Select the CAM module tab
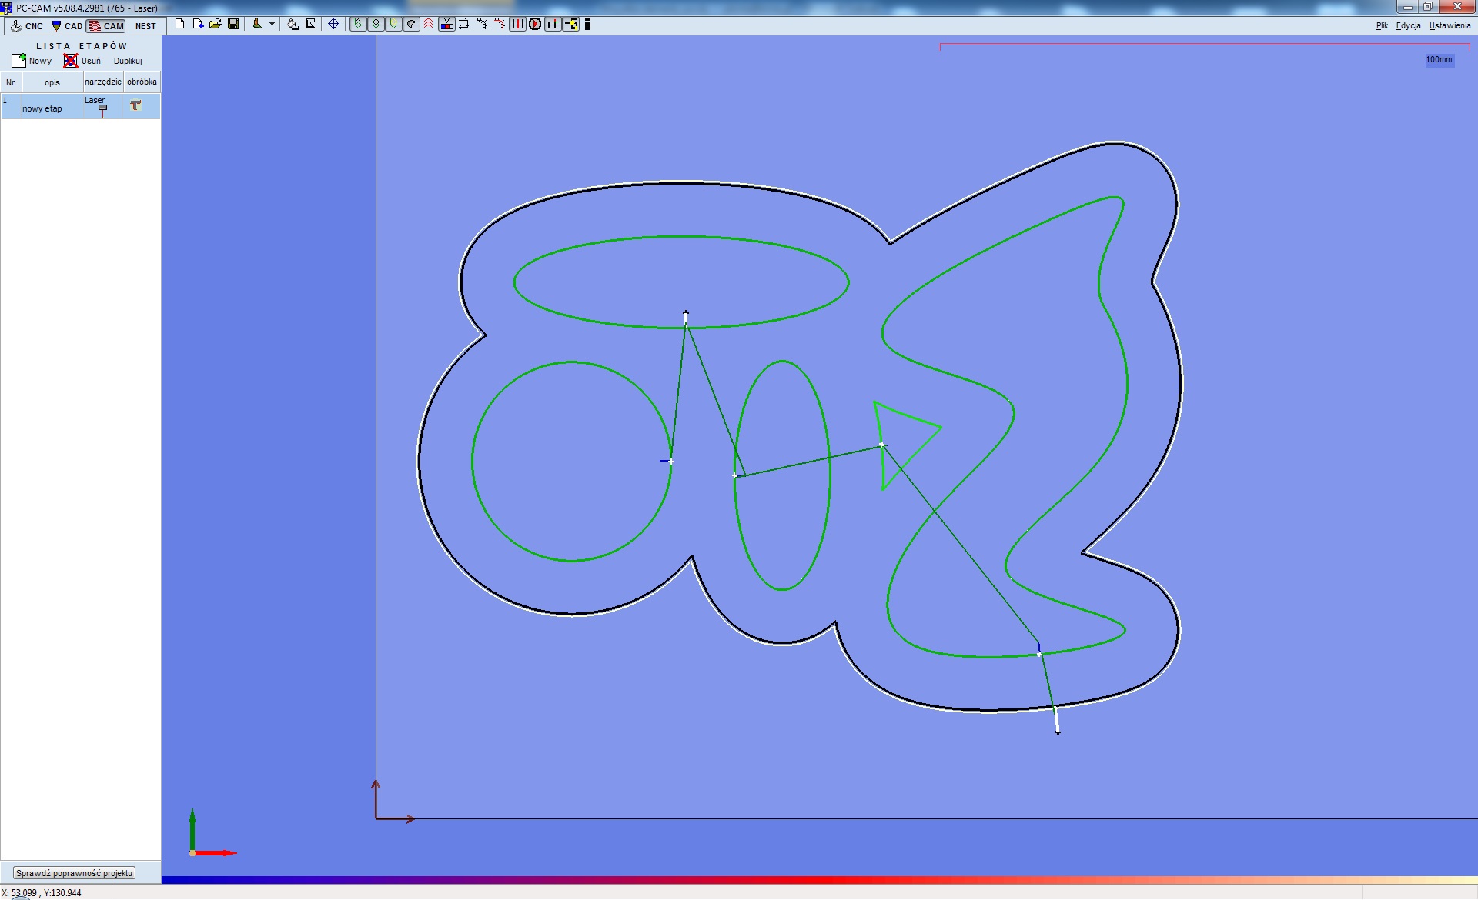 (x=106, y=26)
